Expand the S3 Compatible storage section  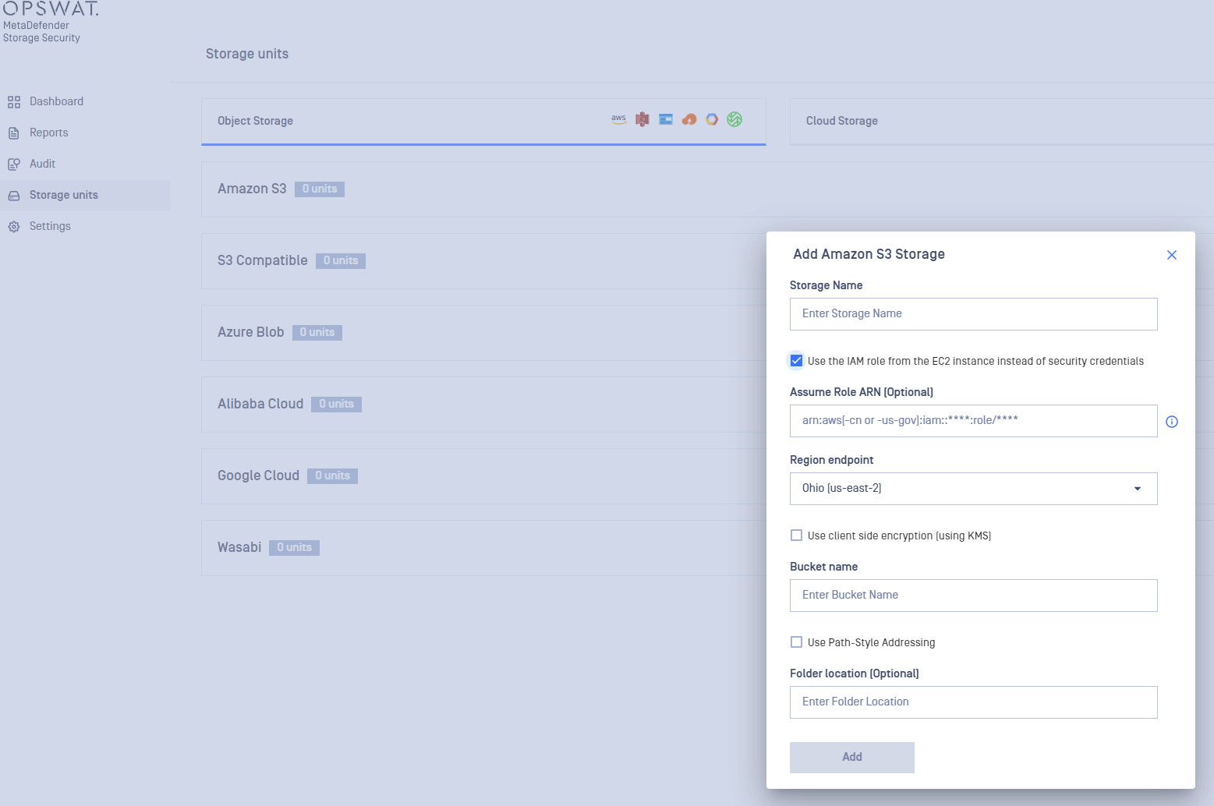483,261
